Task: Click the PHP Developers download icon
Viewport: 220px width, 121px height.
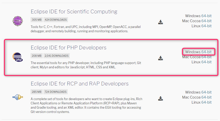Action: tap(160, 58)
